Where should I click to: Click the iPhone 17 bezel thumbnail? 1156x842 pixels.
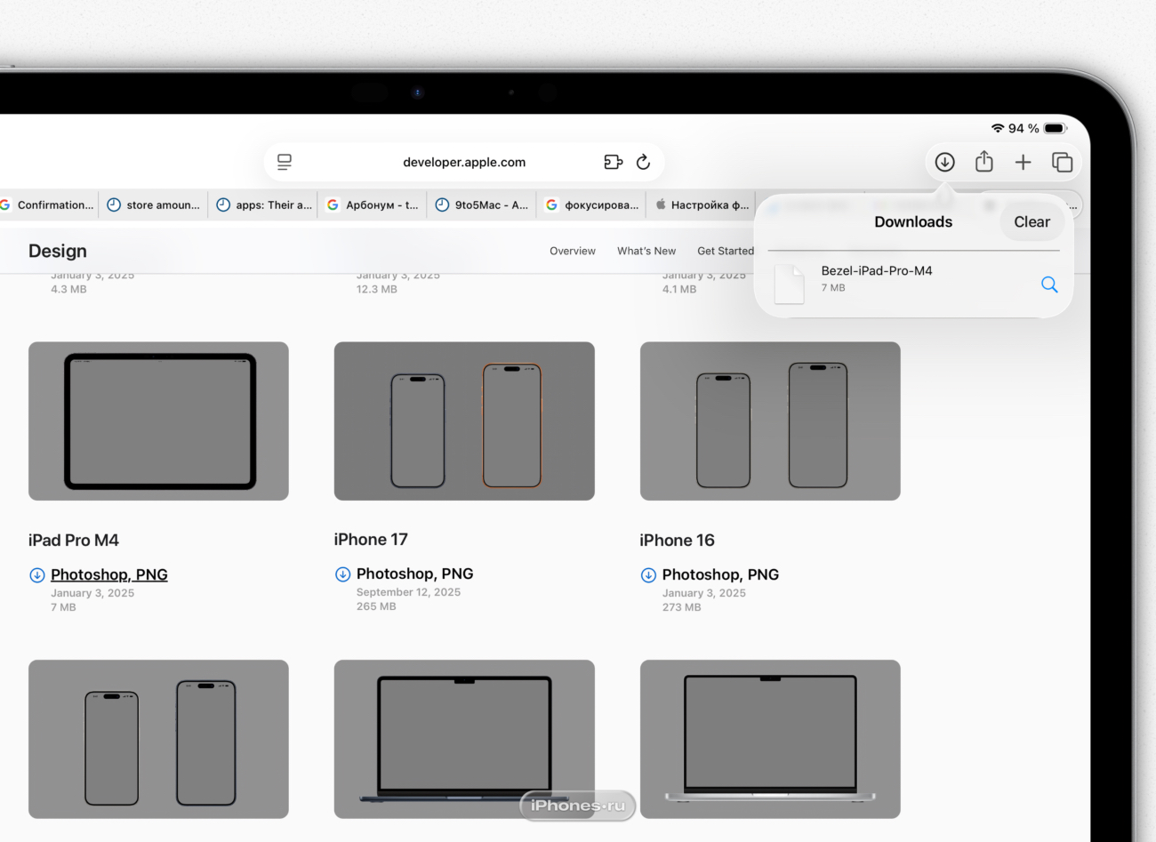(464, 421)
